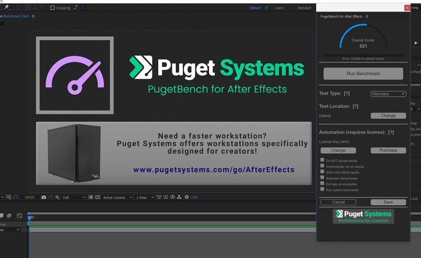Viewport: 421px width, 258px height.
Task: Click the snap collapse arrow icon beside Snapping
Action: pos(75,8)
